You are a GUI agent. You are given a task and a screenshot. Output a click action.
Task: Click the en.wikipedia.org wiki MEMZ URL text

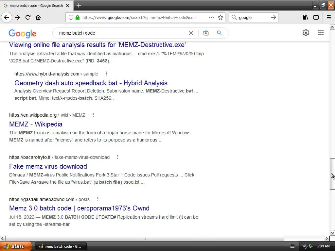[x=47, y=115]
